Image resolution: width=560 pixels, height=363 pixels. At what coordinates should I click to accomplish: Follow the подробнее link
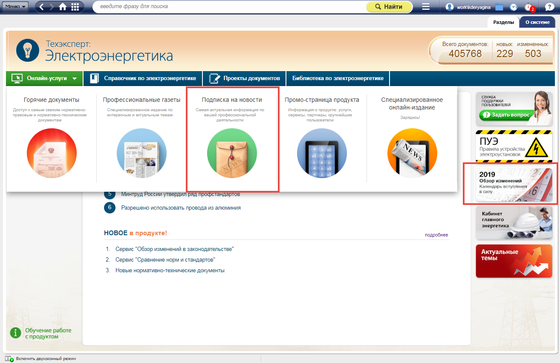pos(436,235)
